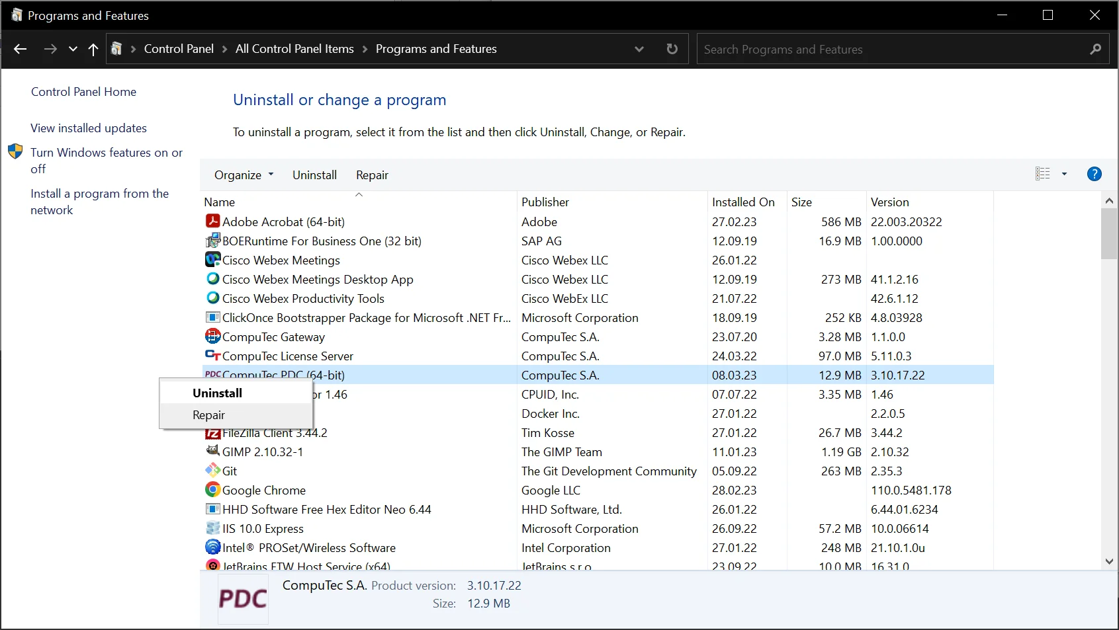
Task: Go back with the left arrow
Action: 21,49
